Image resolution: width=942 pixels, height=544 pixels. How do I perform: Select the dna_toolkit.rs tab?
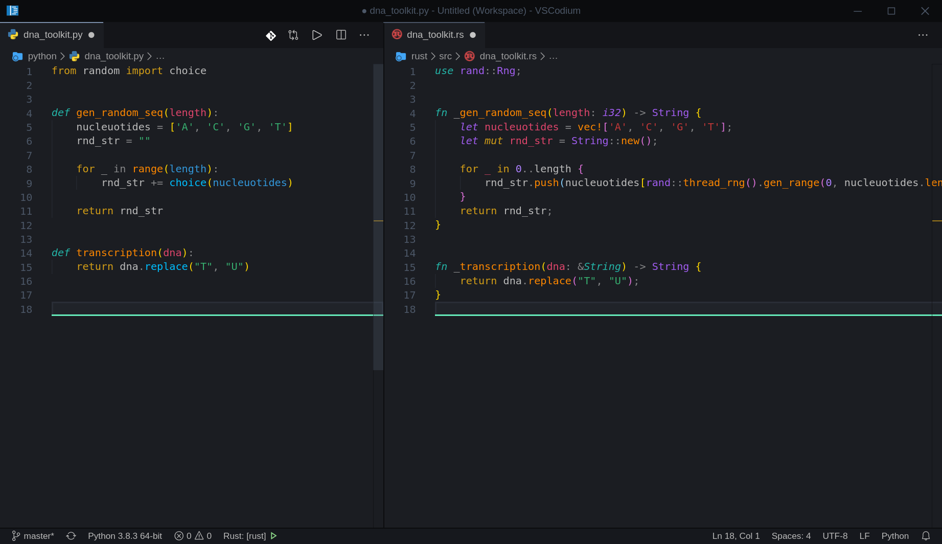click(x=434, y=35)
